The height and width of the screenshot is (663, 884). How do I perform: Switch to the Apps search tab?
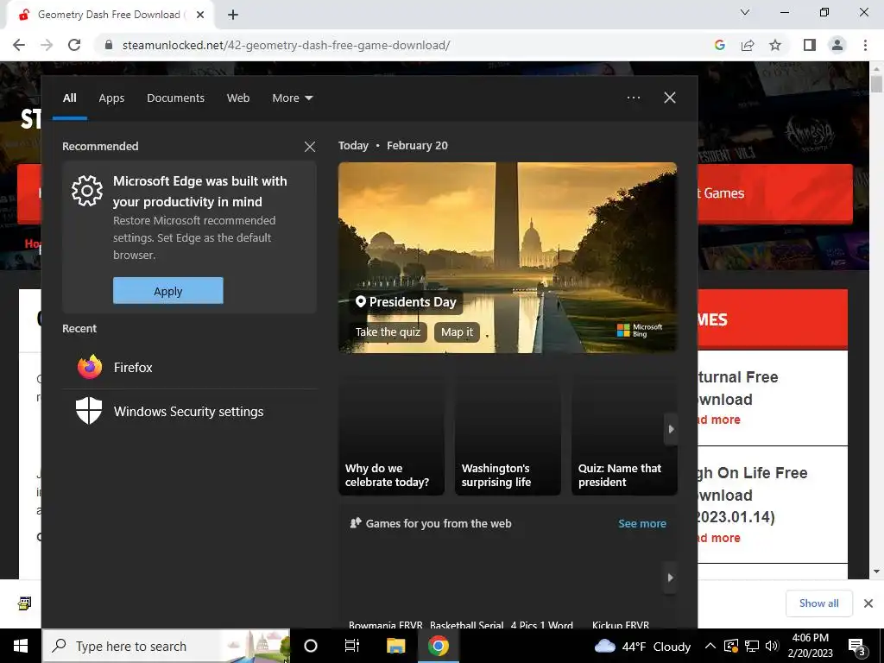(111, 98)
